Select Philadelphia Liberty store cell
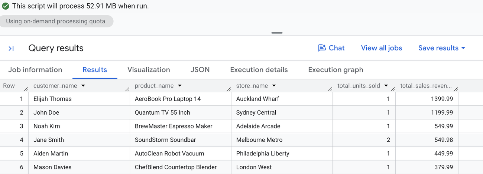 282,154
